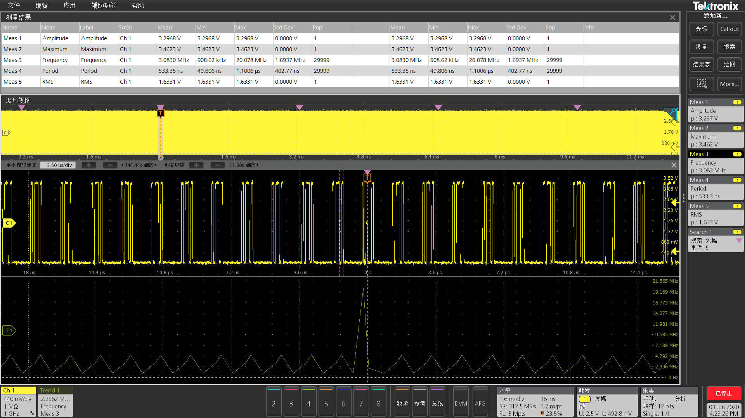
Task: Open the 帮助 menu
Action: point(138,5)
